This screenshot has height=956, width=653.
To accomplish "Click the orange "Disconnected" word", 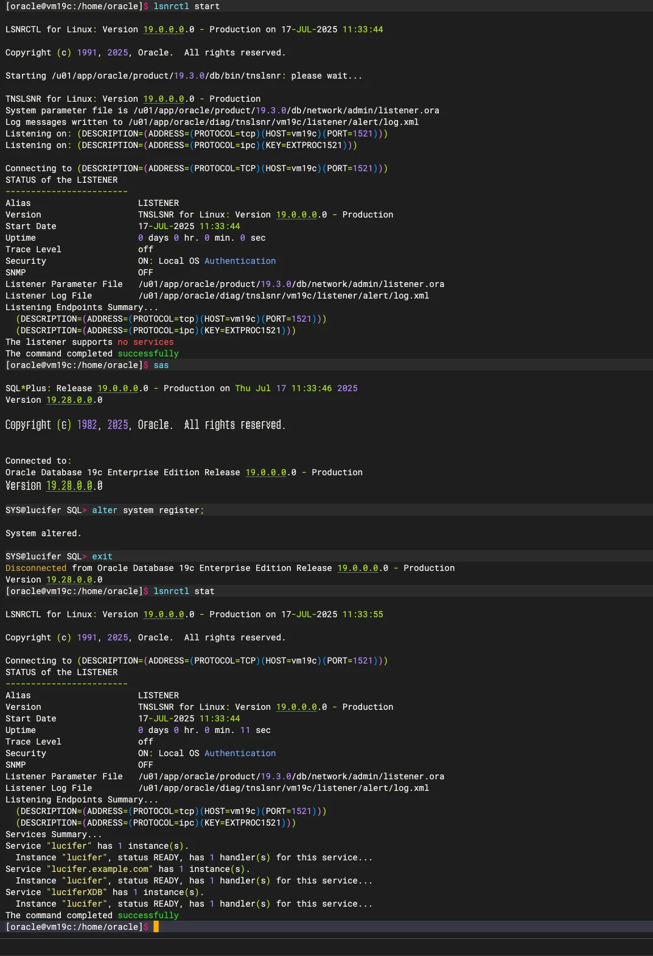I will tap(36, 568).
